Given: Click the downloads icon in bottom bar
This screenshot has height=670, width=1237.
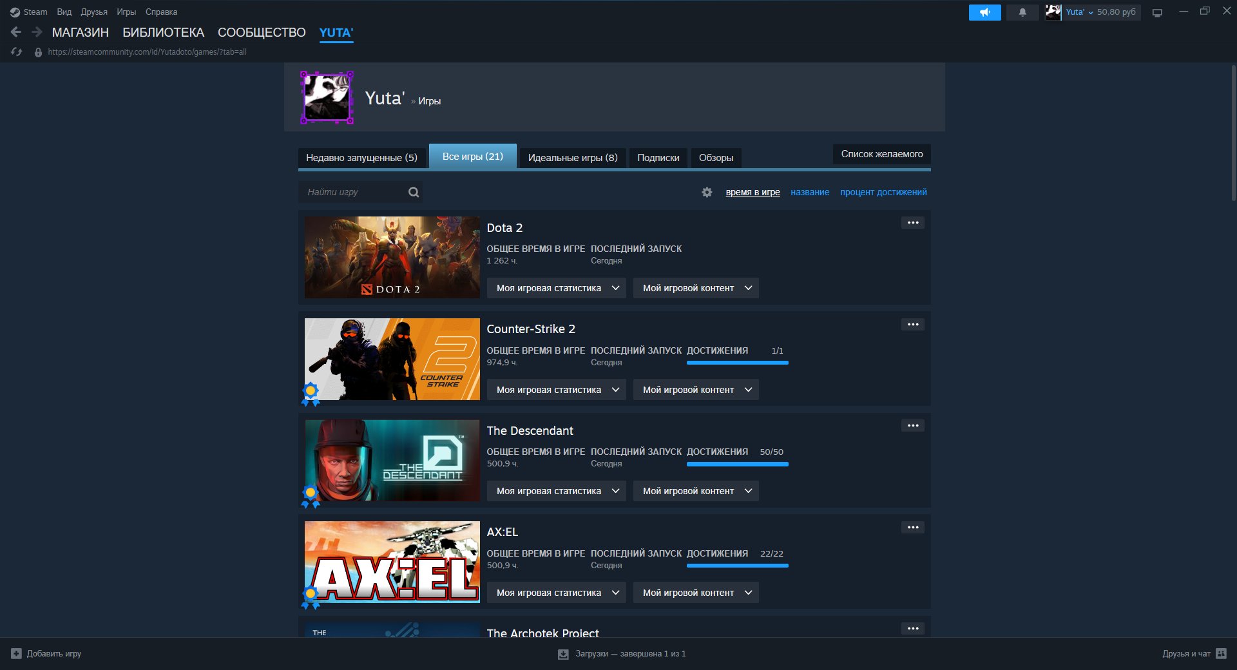Looking at the screenshot, I should click(x=563, y=654).
